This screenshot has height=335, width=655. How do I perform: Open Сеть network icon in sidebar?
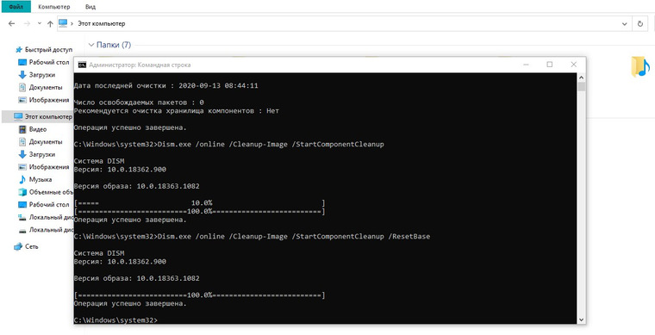pyautogui.click(x=18, y=246)
